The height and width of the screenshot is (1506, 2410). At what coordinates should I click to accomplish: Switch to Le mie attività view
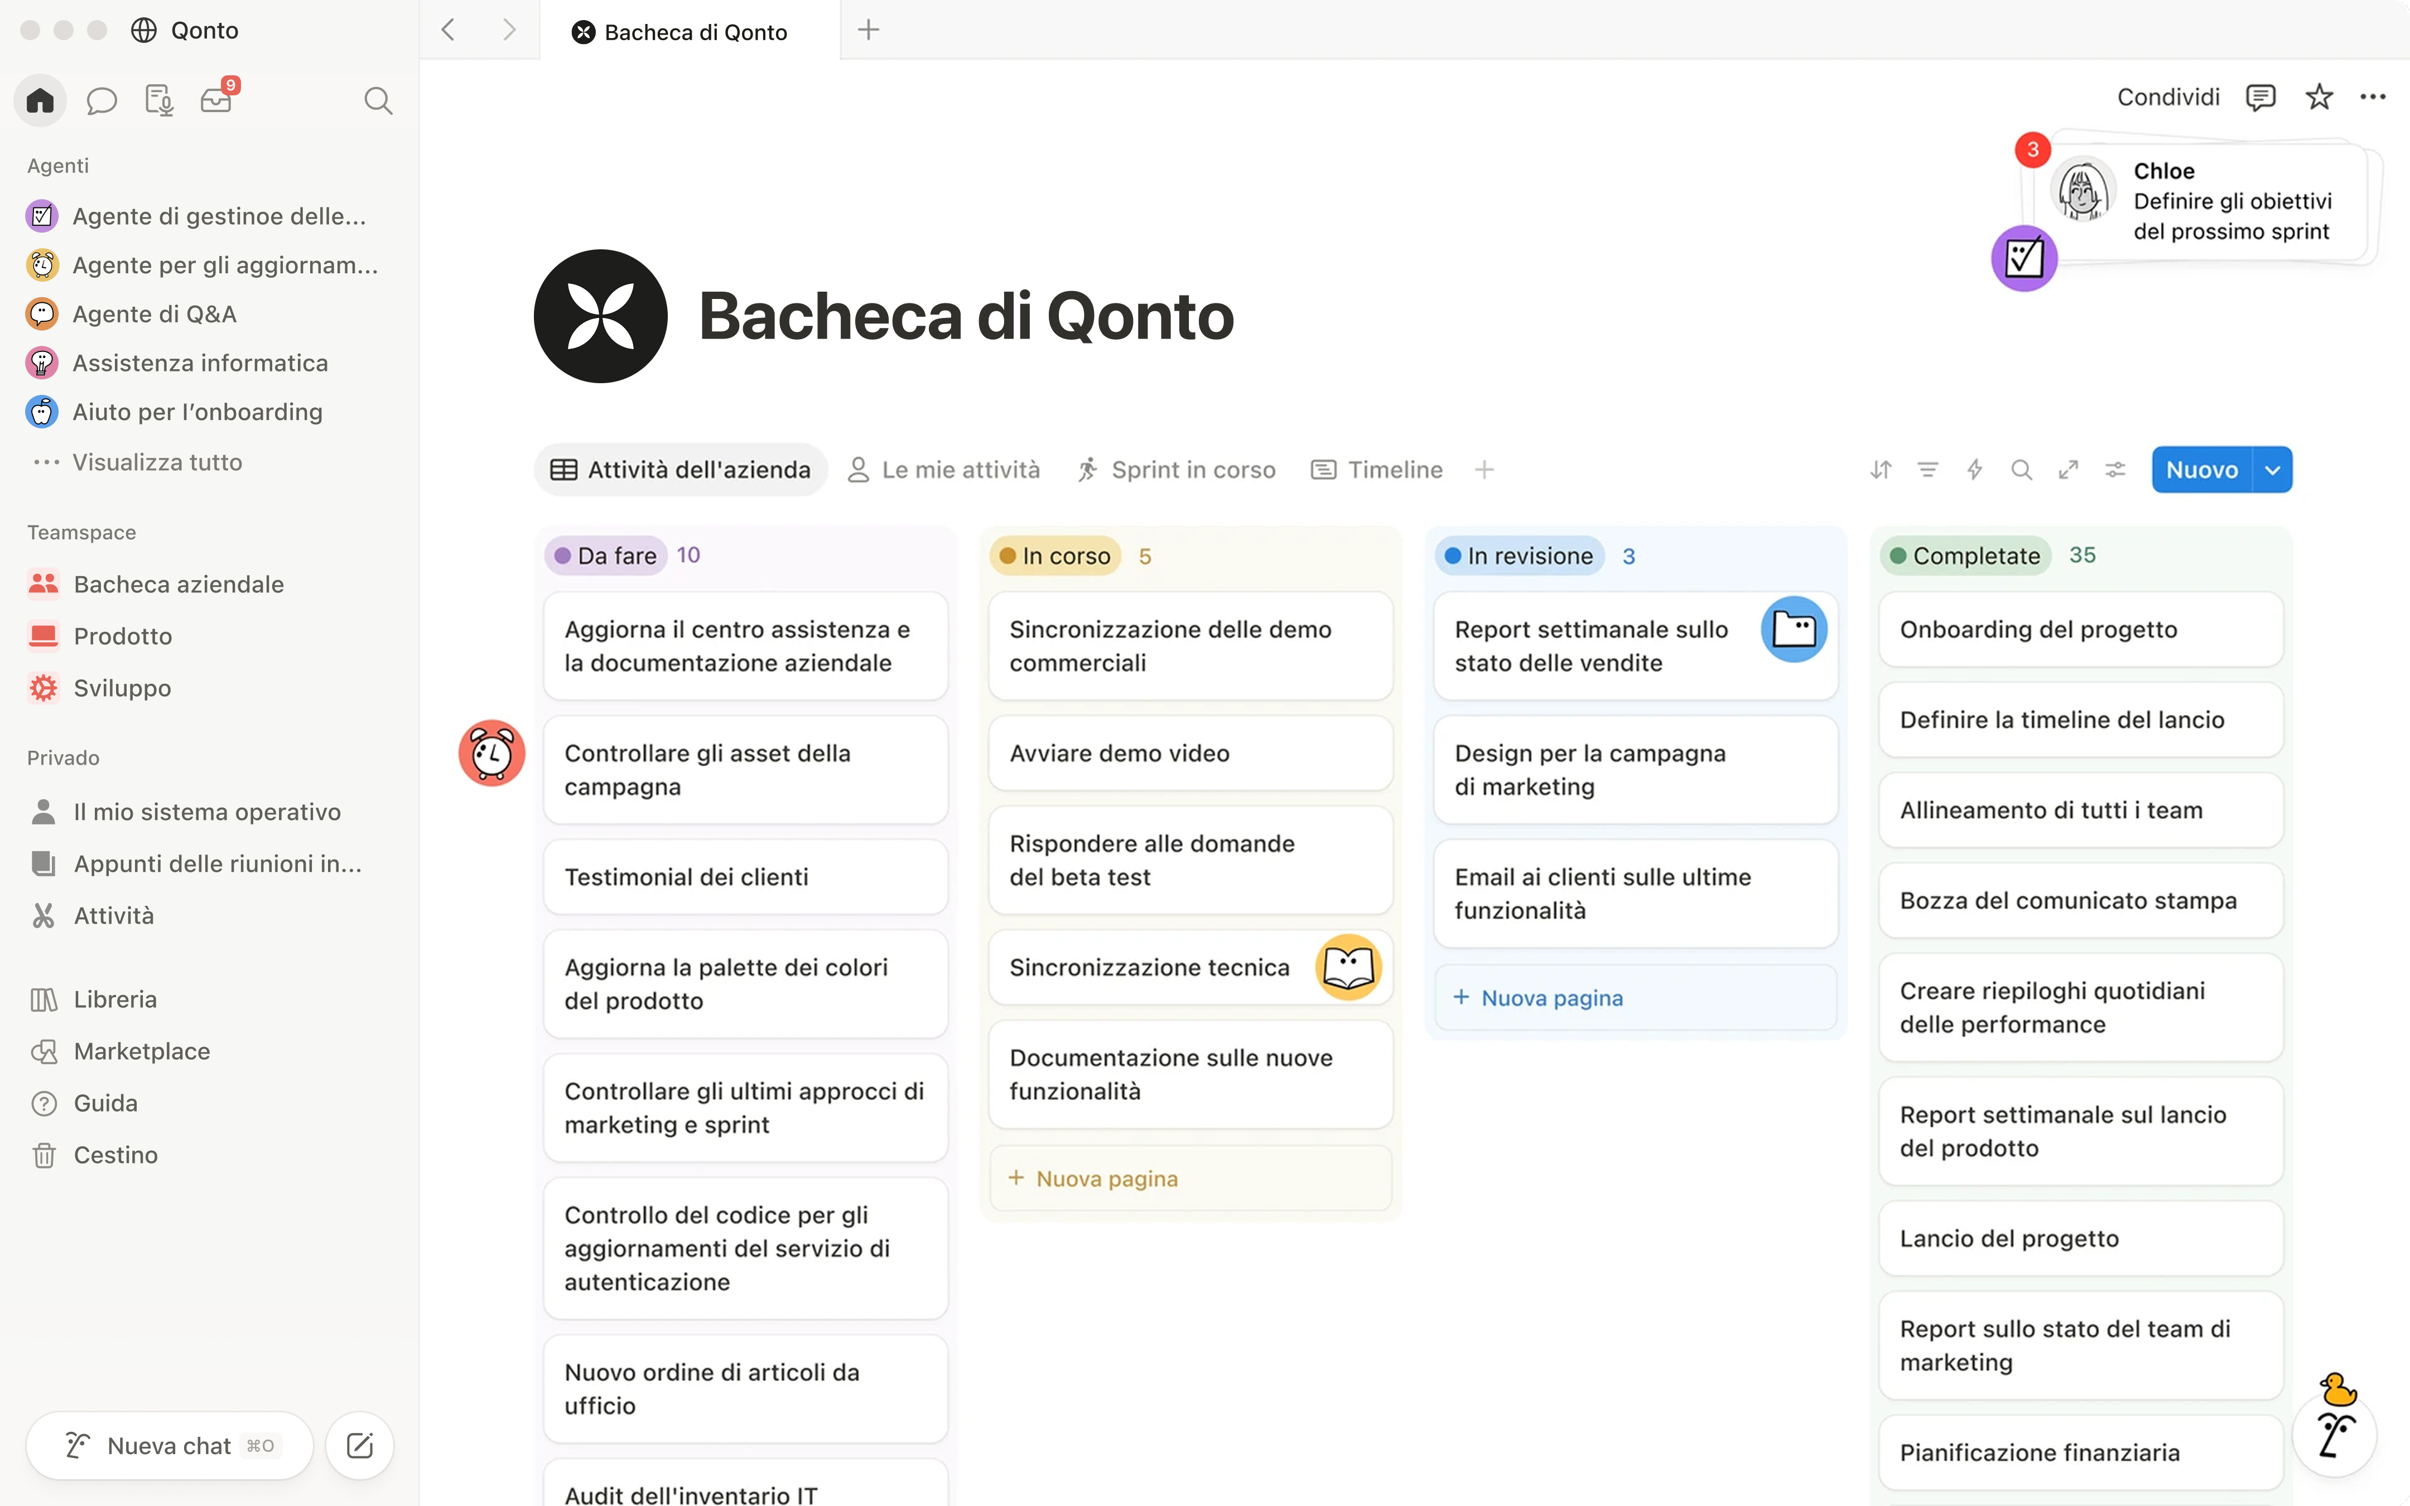(x=943, y=470)
